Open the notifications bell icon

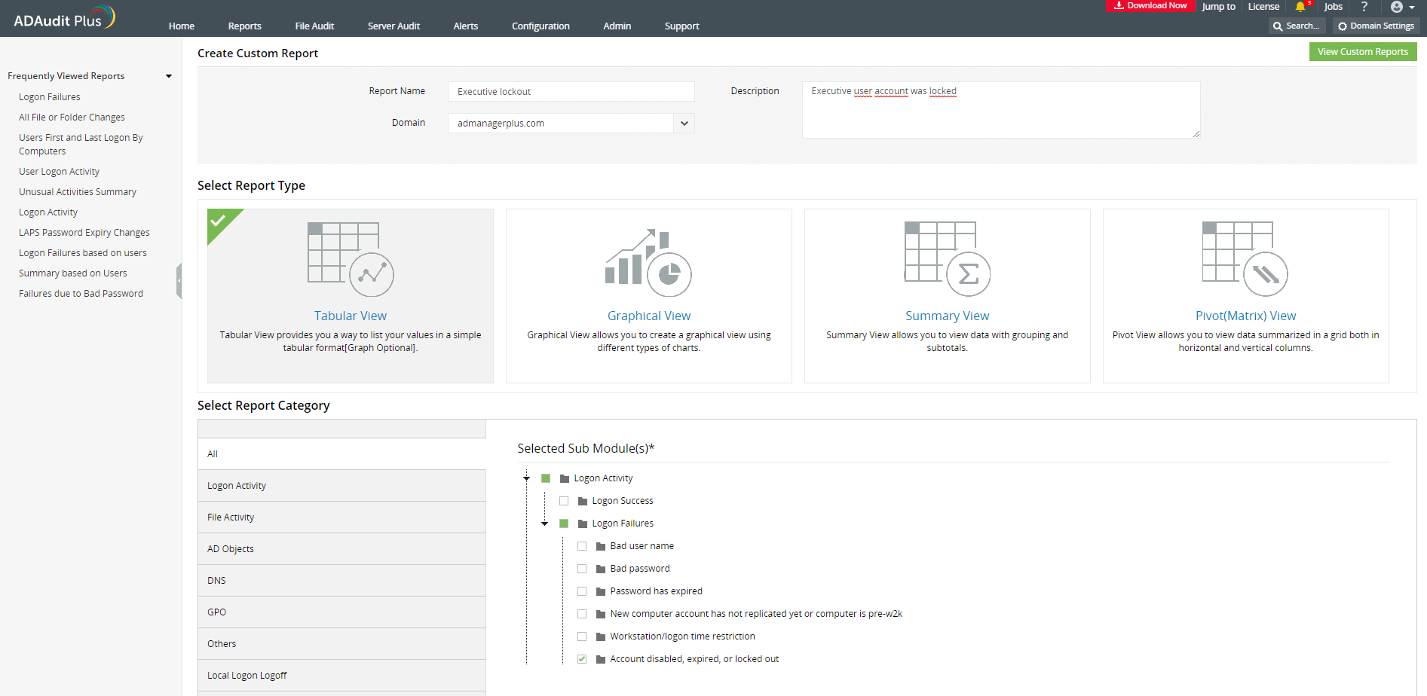click(x=1300, y=7)
